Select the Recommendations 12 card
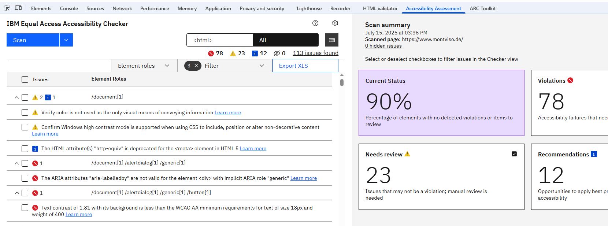Image resolution: width=608 pixels, height=226 pixels. (x=570, y=177)
